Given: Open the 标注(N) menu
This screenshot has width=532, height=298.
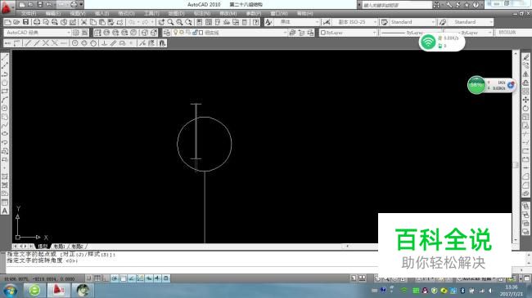Looking at the screenshot, I should [x=202, y=14].
